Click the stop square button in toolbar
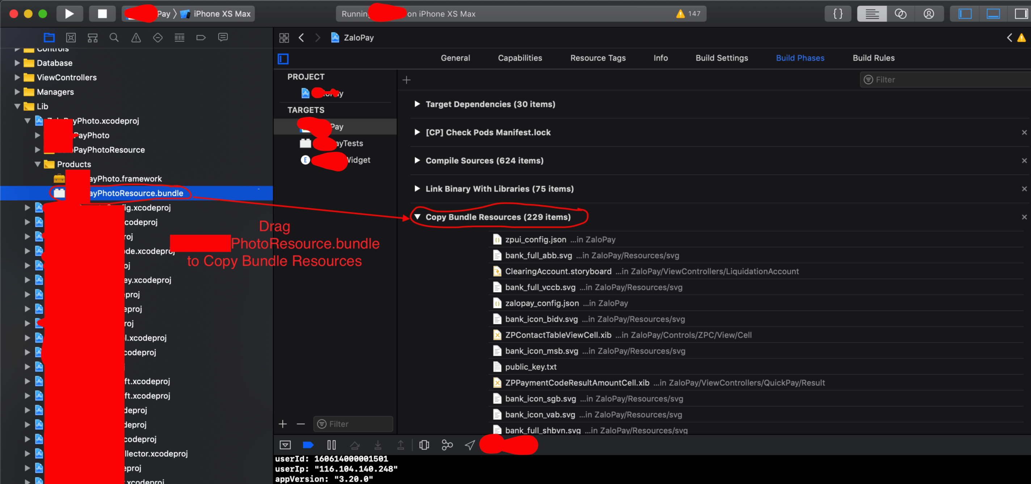Image resolution: width=1031 pixels, height=484 pixels. (102, 12)
